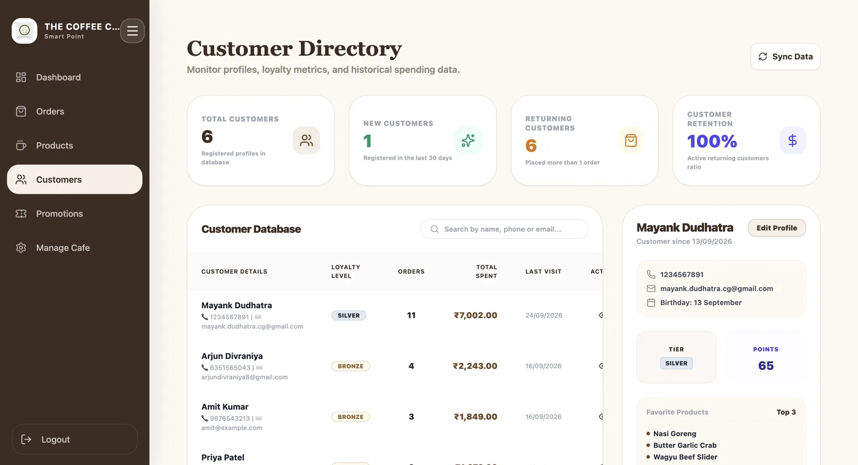Screen dimensions: 858x465
Task: Click Nasi Goreng in Favorite Products
Action: (x=675, y=434)
